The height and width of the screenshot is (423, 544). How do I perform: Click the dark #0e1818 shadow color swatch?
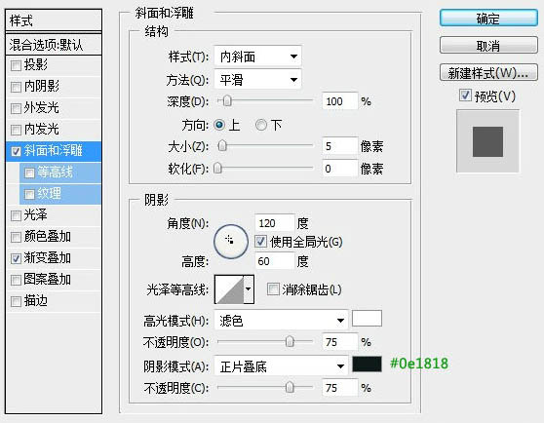(x=367, y=365)
